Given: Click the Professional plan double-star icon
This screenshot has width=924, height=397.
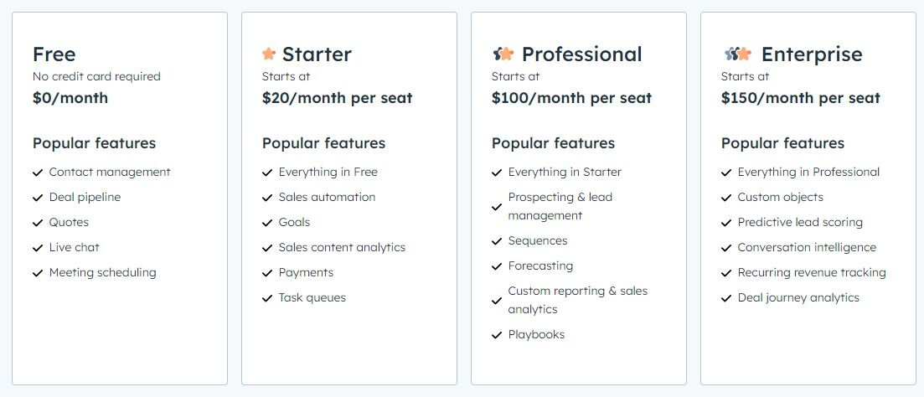Looking at the screenshot, I should pos(503,54).
